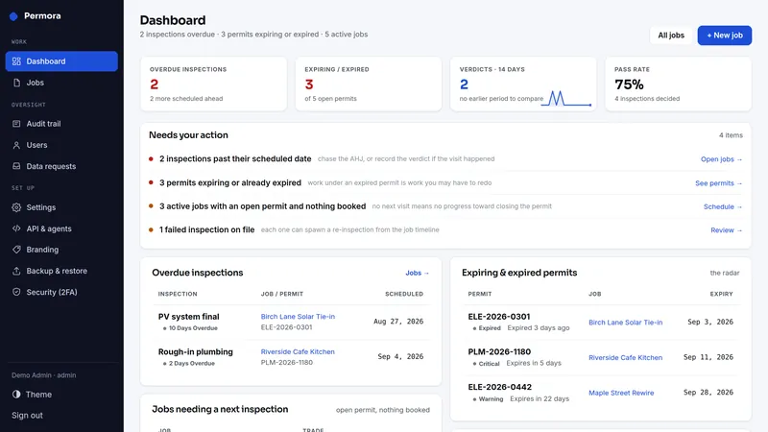Click the Permora logo dot
The height and width of the screenshot is (432, 768).
pyautogui.click(x=13, y=16)
